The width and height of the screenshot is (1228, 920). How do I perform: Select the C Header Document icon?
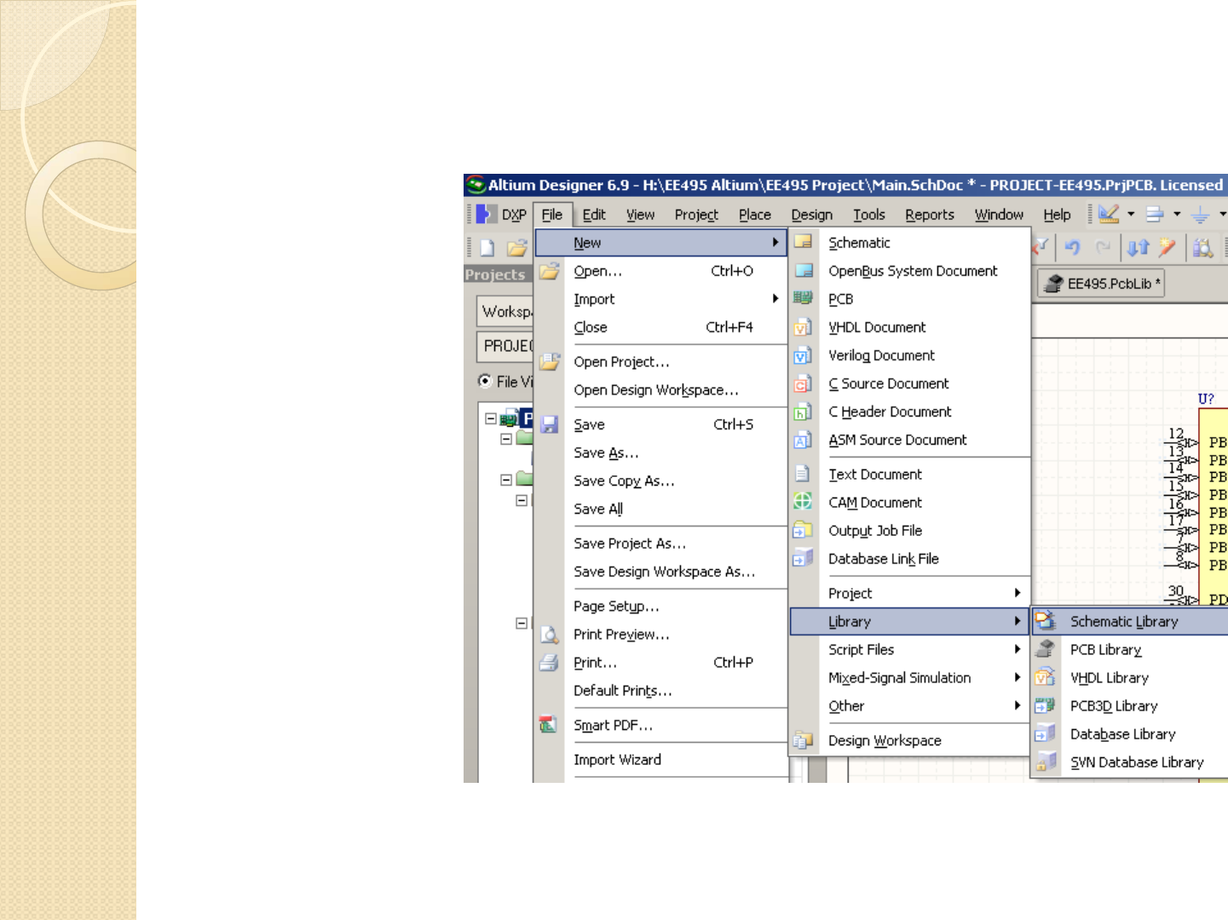(803, 411)
